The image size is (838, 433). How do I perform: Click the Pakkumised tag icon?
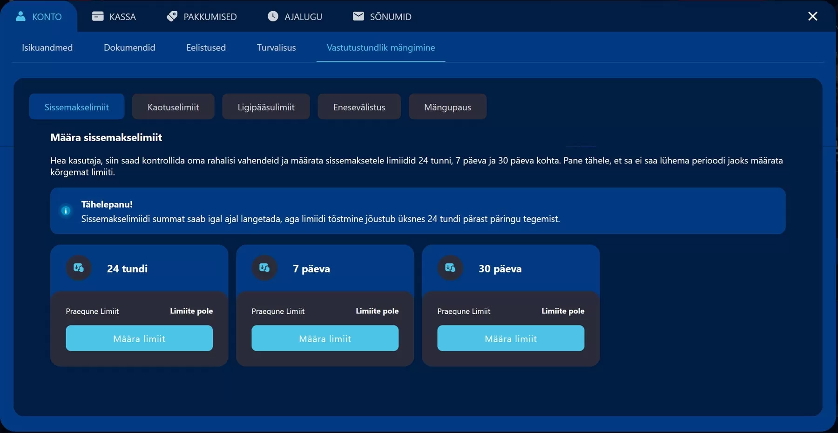point(172,16)
